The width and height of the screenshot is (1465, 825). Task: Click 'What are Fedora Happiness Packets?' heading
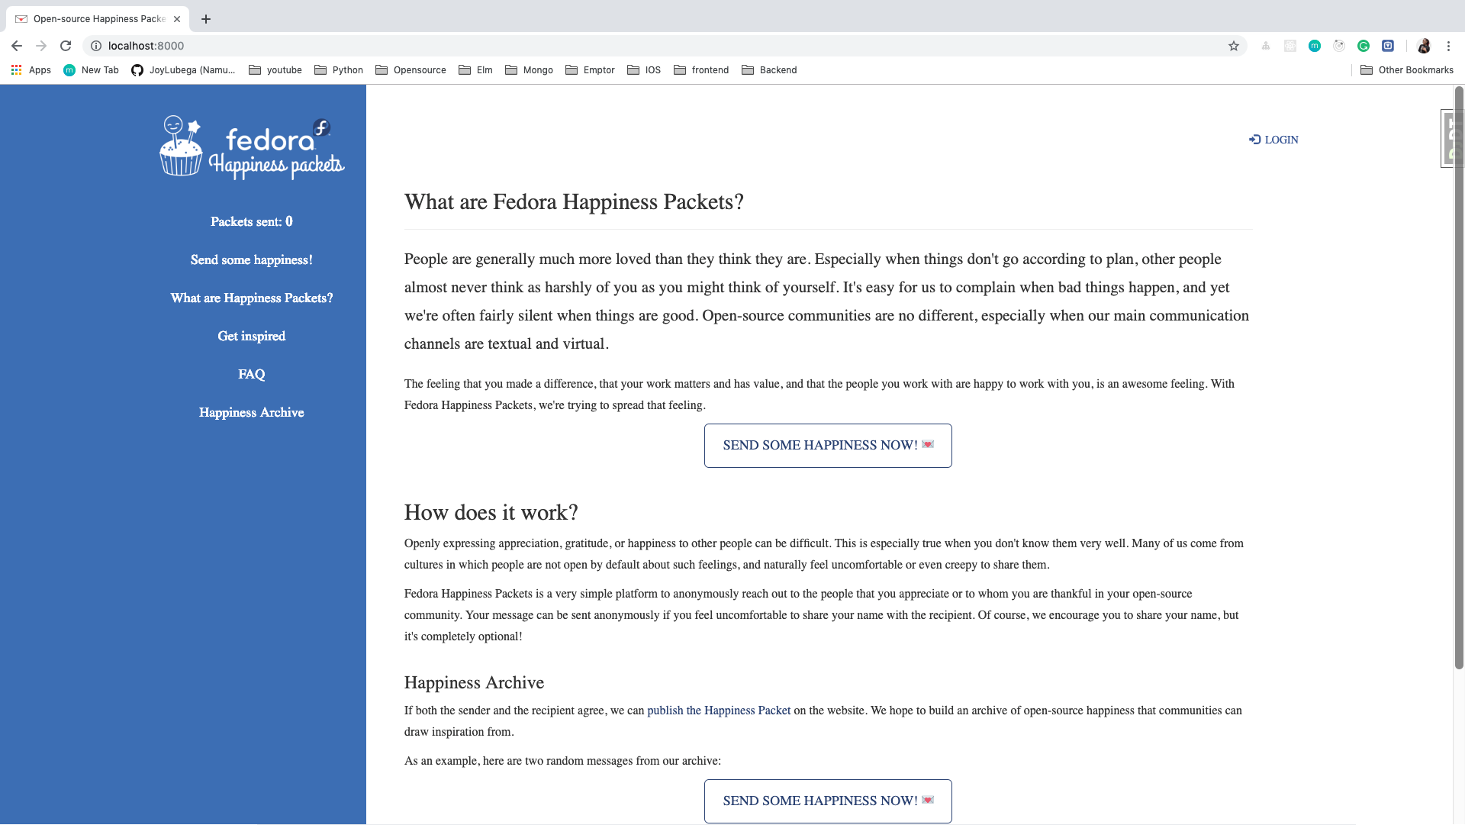click(574, 201)
